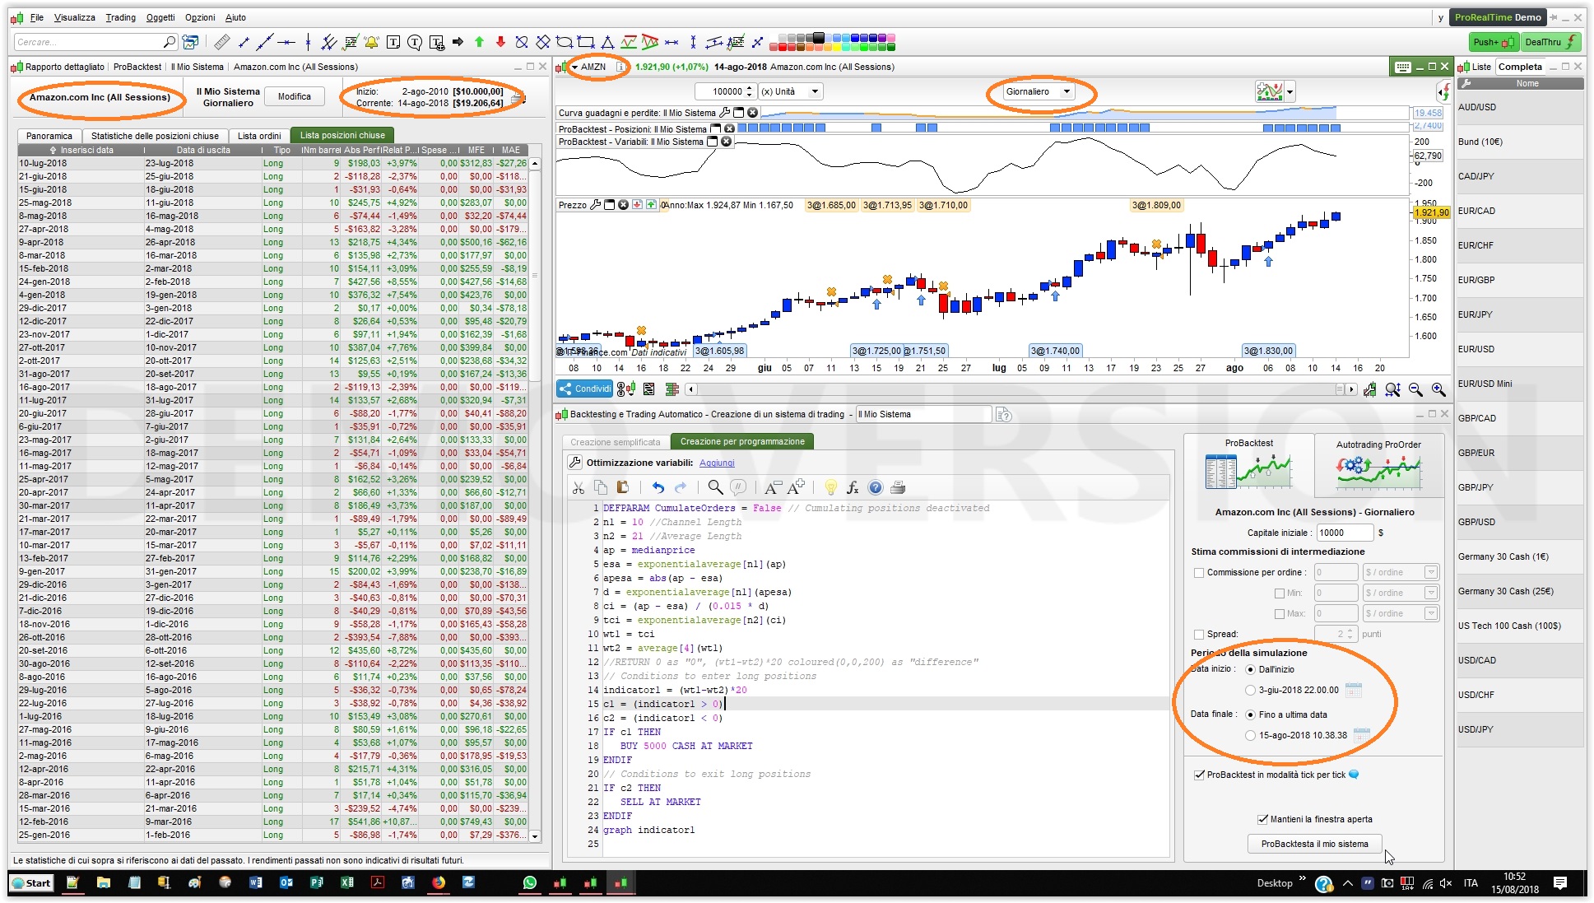This screenshot has width=1594, height=903.
Task: Click the Capitale iniziale input field
Action: (1343, 533)
